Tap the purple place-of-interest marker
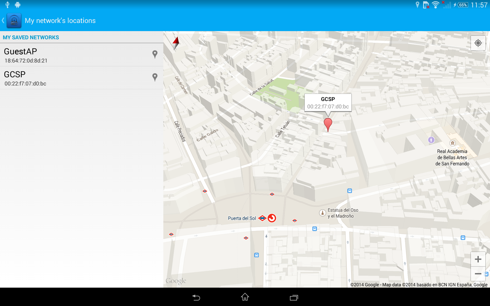 431,140
